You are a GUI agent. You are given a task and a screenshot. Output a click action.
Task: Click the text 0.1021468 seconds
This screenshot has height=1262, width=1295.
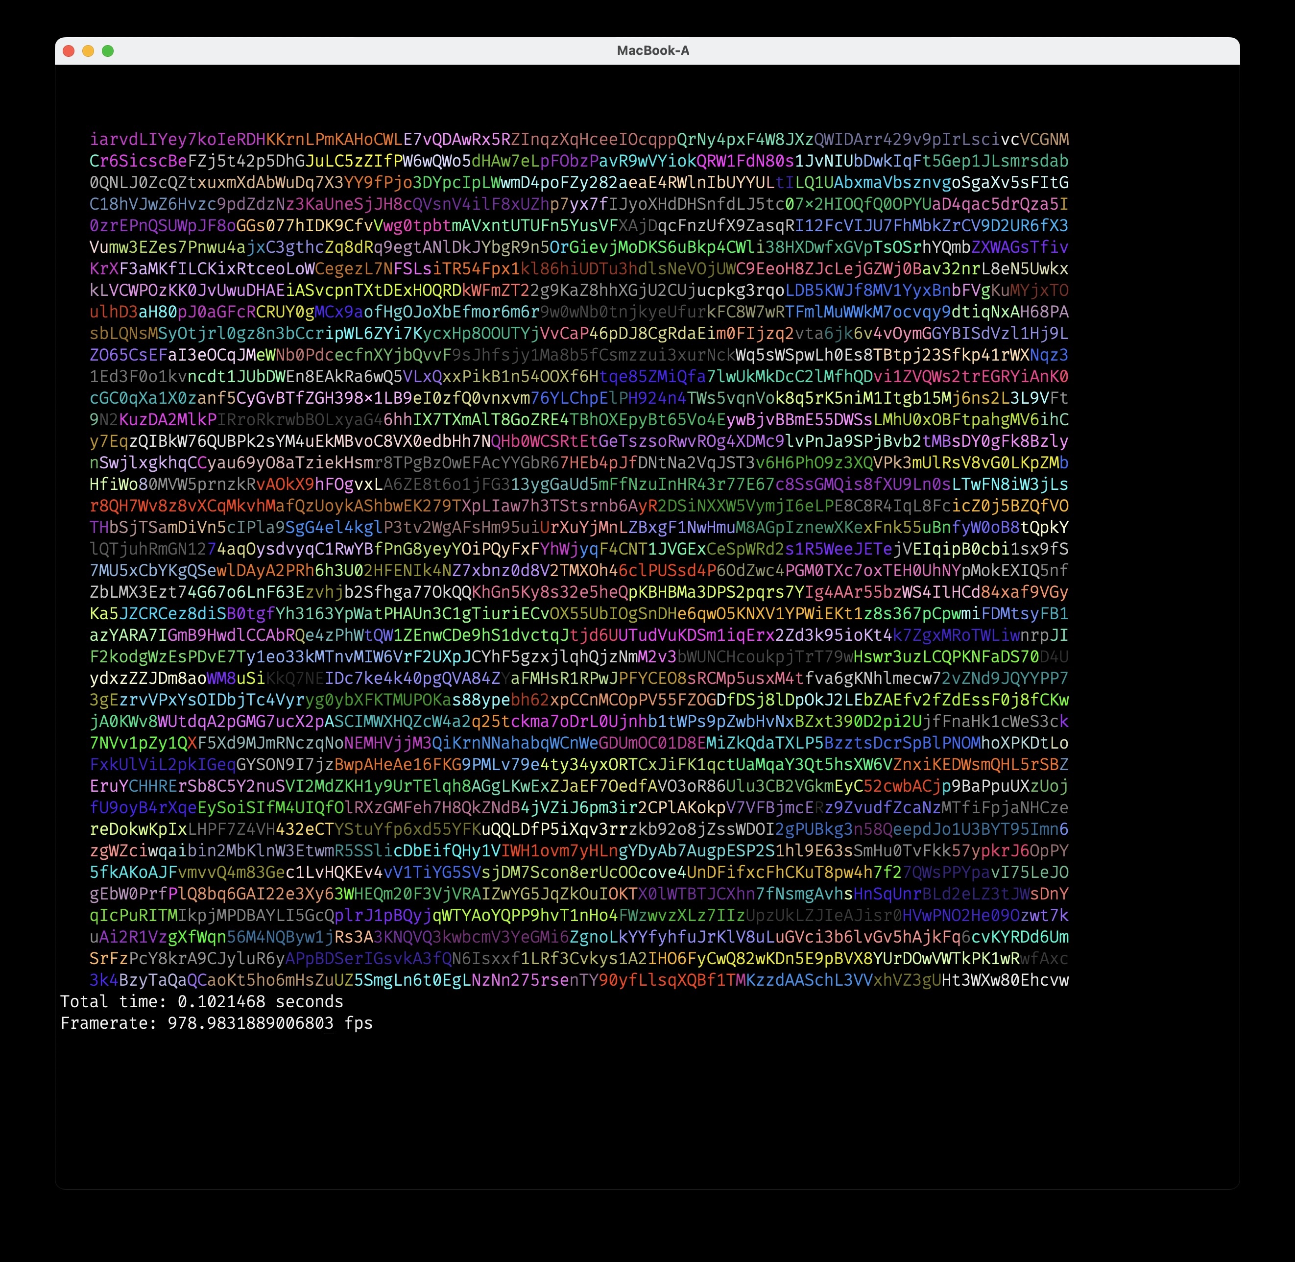(x=260, y=1001)
